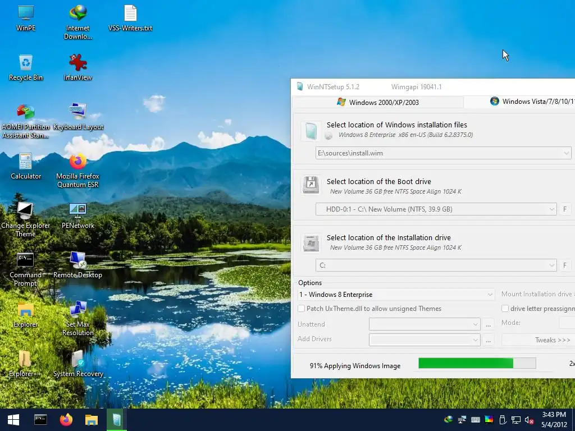
Task: Click the browse button beside Unattend
Action: tap(488, 324)
